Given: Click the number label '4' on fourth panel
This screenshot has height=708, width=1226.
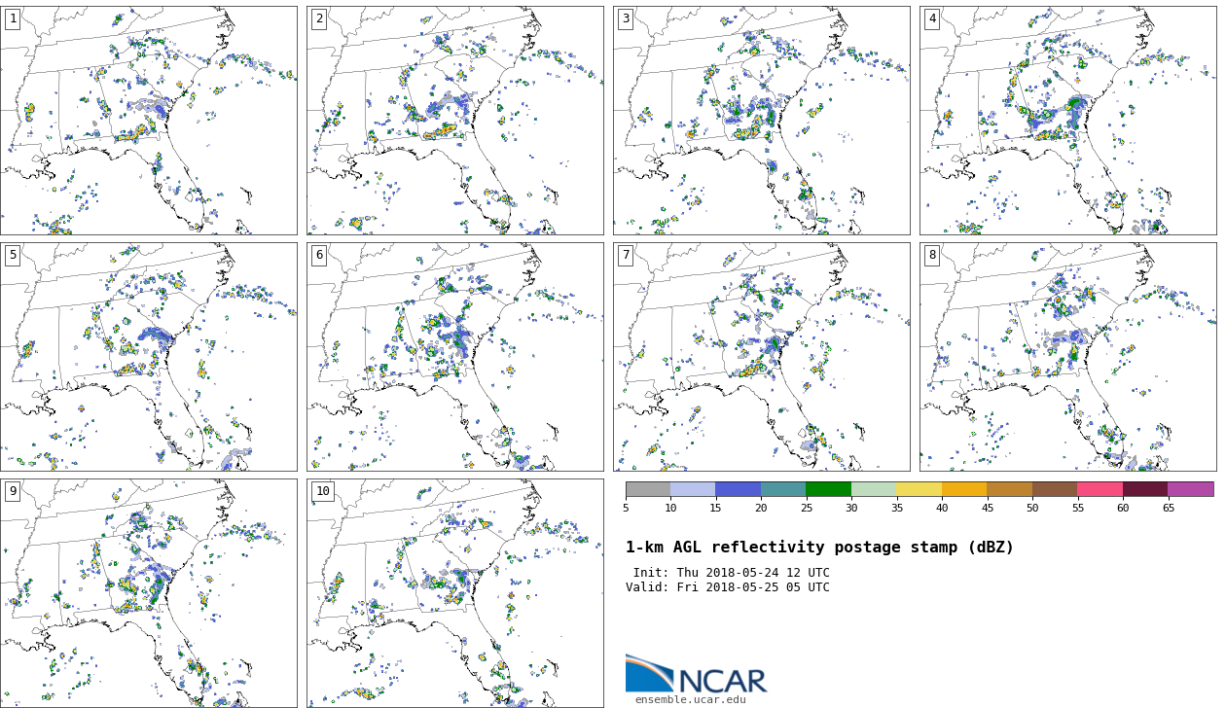Looking at the screenshot, I should (x=932, y=18).
